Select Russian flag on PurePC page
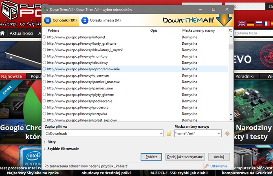Screen dimensions: 273x176 (x=259, y=24)
